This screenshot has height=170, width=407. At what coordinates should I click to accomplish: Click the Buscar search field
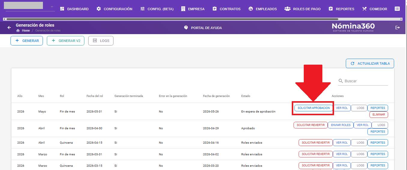pyautogui.click(x=363, y=81)
